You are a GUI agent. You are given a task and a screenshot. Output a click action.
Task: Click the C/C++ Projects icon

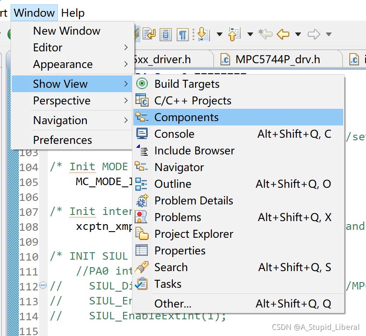(142, 100)
